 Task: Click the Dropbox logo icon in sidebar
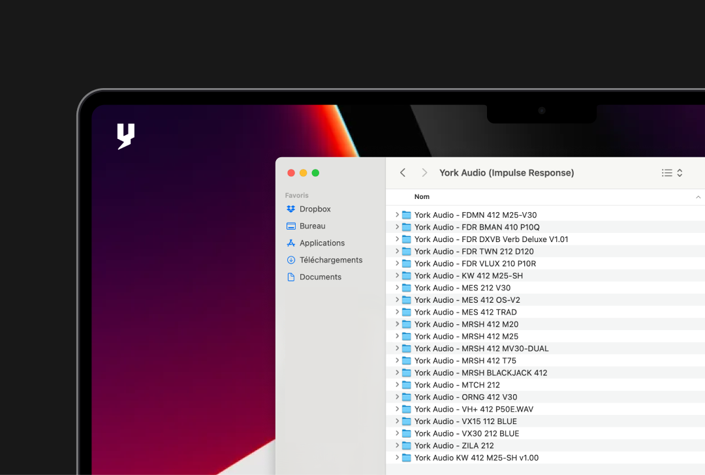pyautogui.click(x=291, y=209)
